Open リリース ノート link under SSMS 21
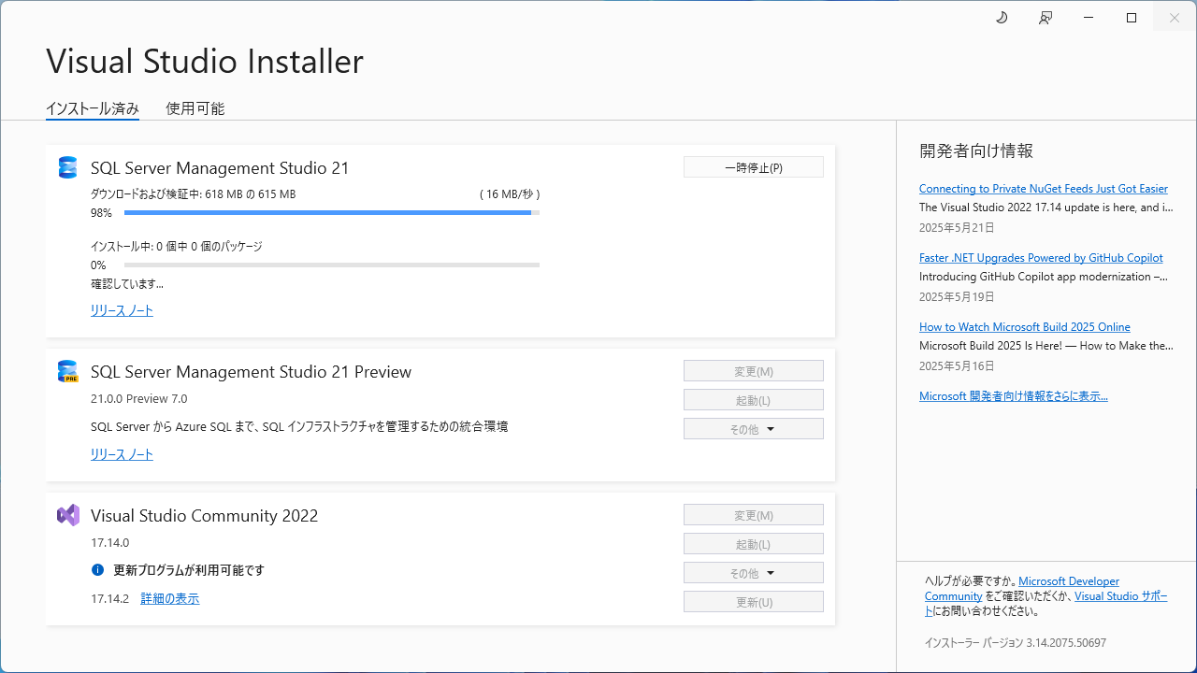Image resolution: width=1197 pixels, height=673 pixels. [122, 310]
